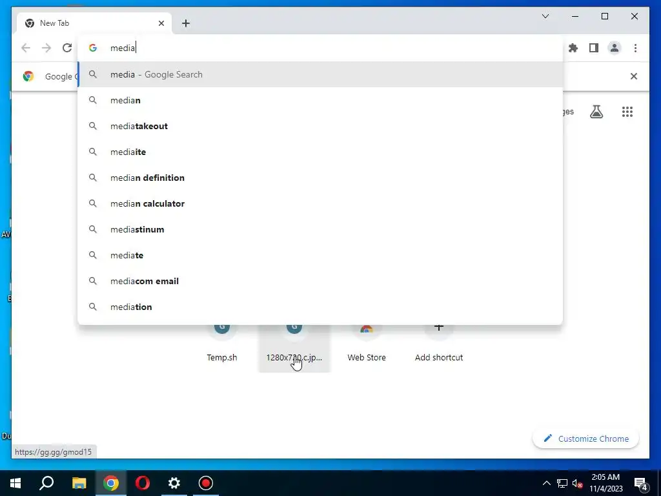Open the 1280x720.c.jp... shortcut

(294, 348)
